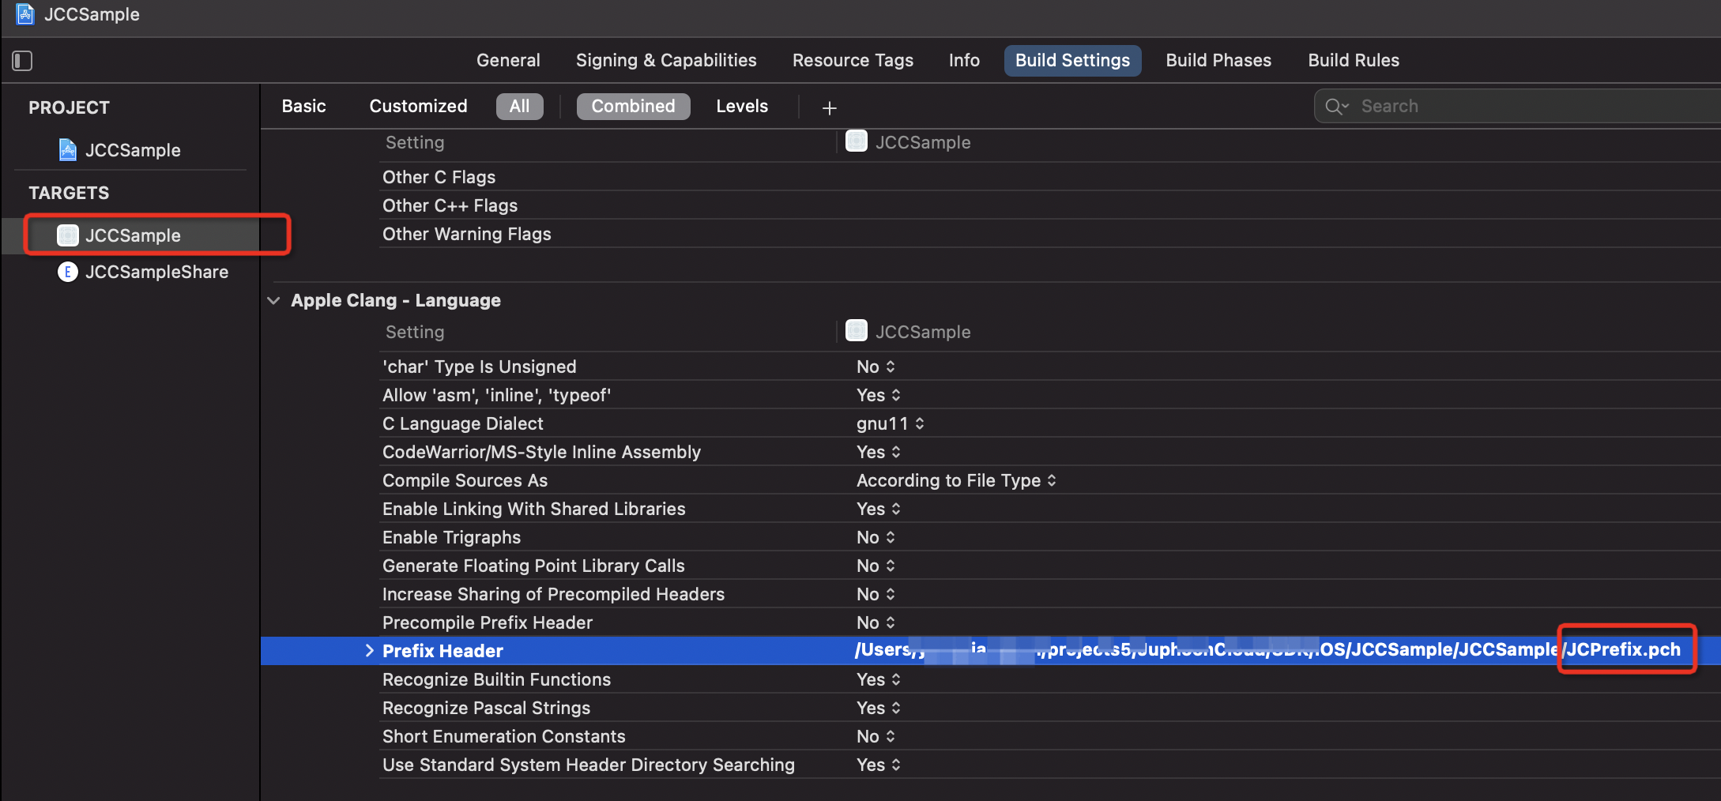1721x801 pixels.
Task: Show Basic build settings
Action: point(303,107)
